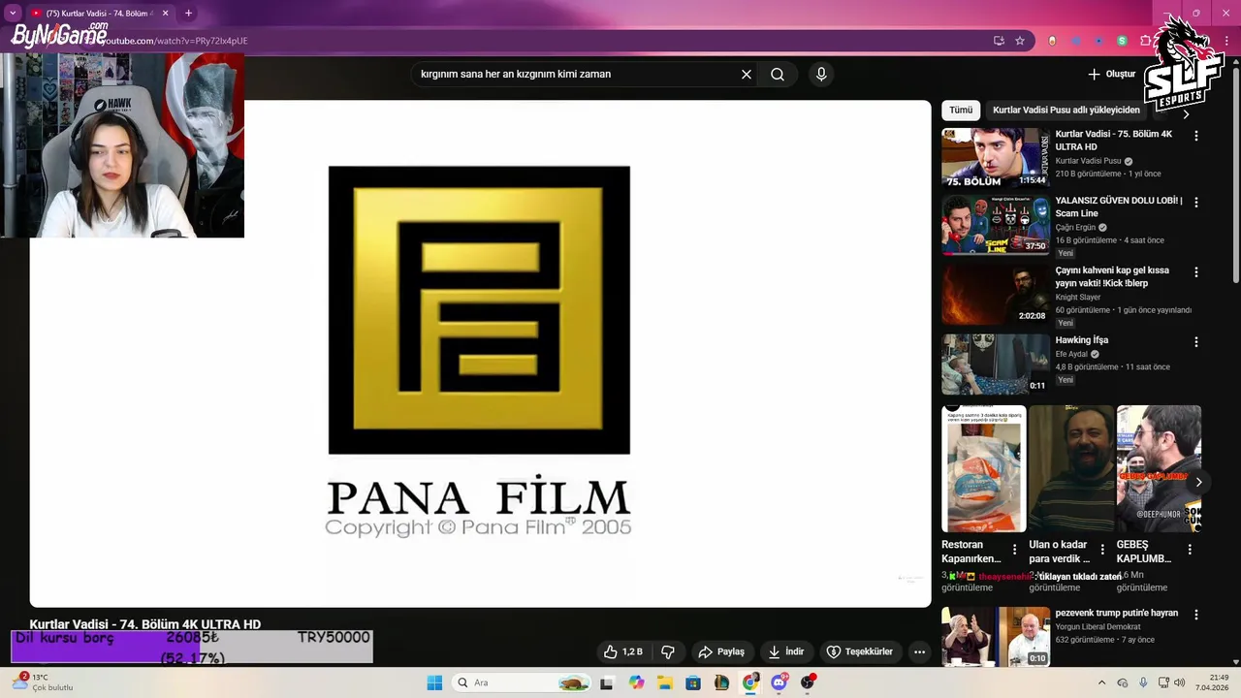Open more actions ellipsis below video
Image resolution: width=1241 pixels, height=698 pixels.
(x=919, y=651)
